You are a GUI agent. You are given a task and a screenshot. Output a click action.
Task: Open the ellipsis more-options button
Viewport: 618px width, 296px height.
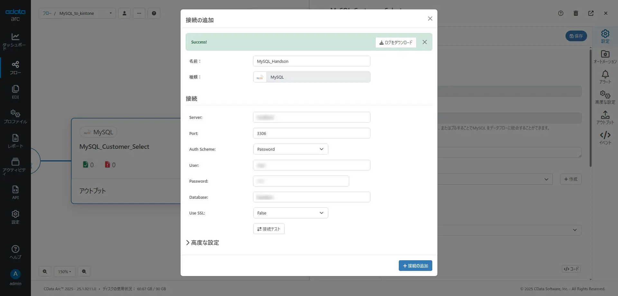point(139,13)
